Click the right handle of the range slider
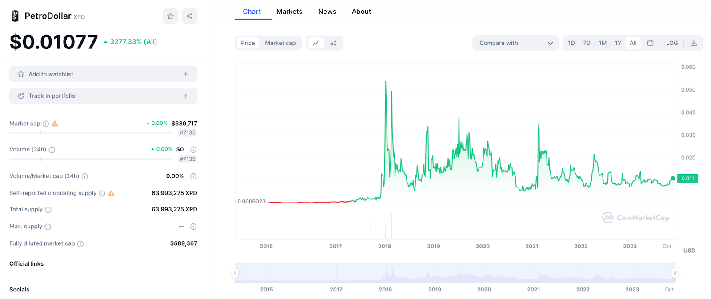 tap(675, 273)
